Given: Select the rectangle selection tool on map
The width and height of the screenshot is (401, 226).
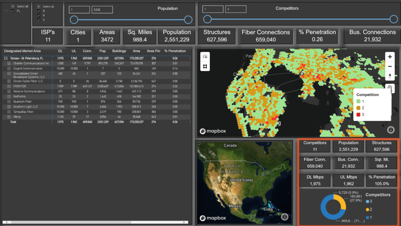Looking at the screenshot, I should (204, 67).
